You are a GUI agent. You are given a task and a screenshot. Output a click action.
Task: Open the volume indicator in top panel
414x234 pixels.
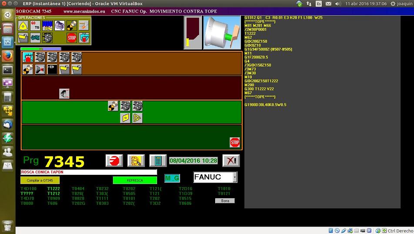(338, 4)
